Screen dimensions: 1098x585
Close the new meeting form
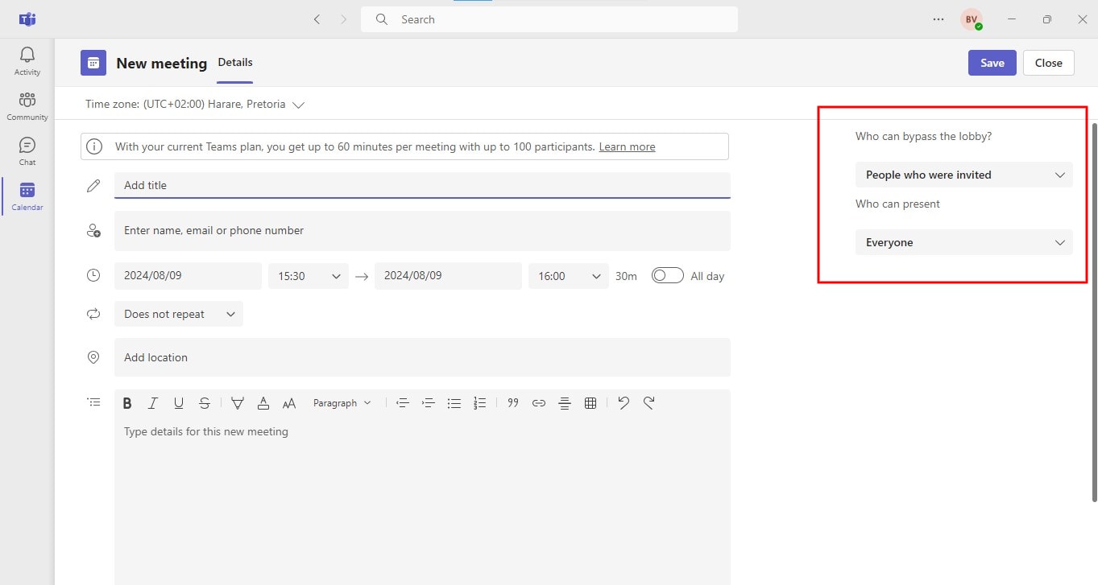coord(1049,63)
